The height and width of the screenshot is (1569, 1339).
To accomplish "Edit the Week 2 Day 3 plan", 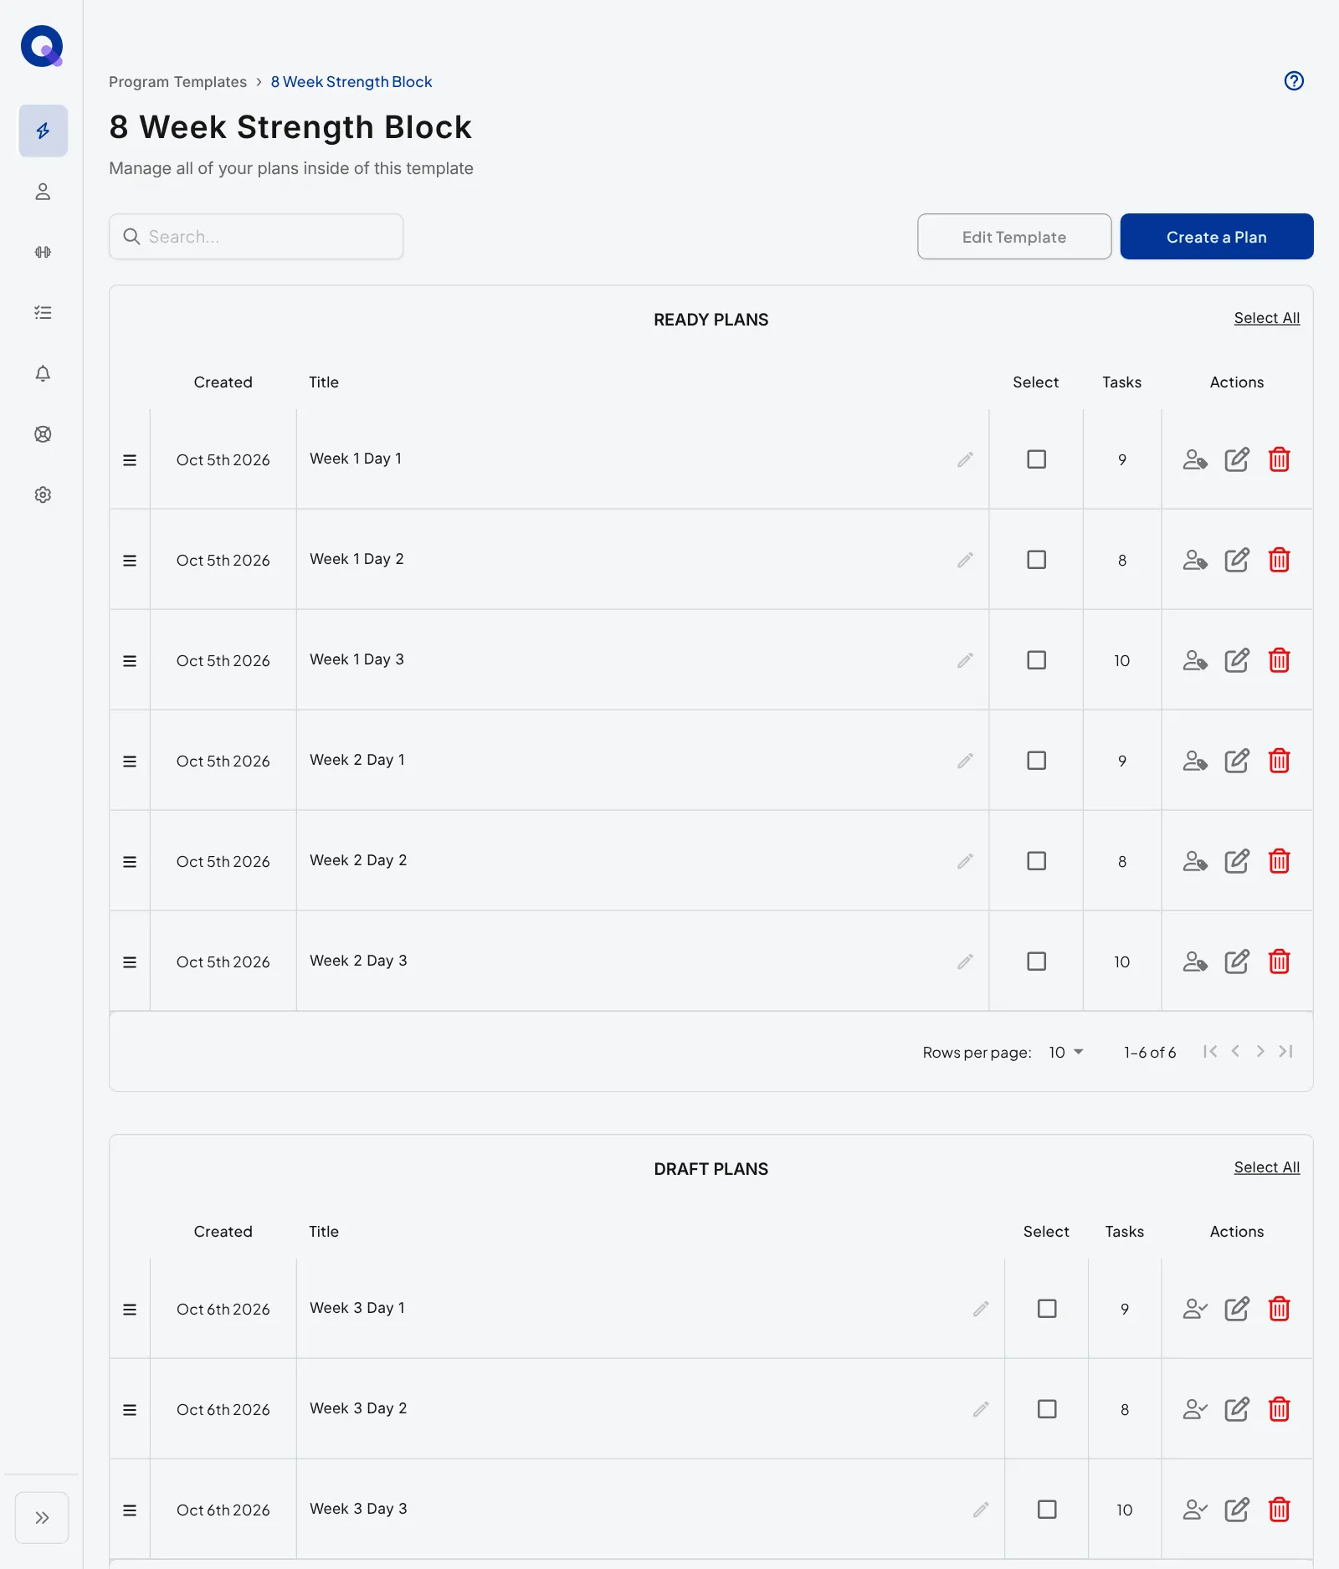I will pos(1237,961).
